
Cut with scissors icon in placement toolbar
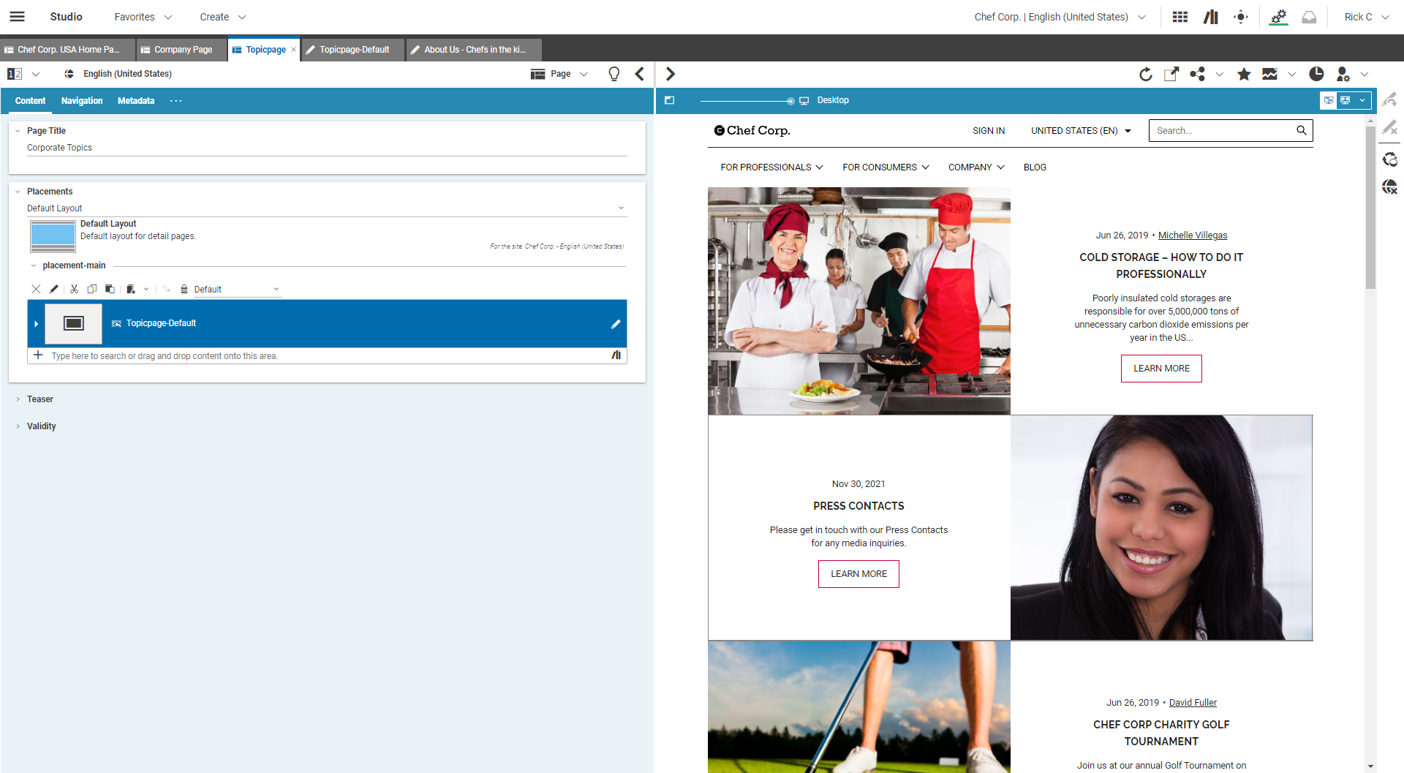74,289
